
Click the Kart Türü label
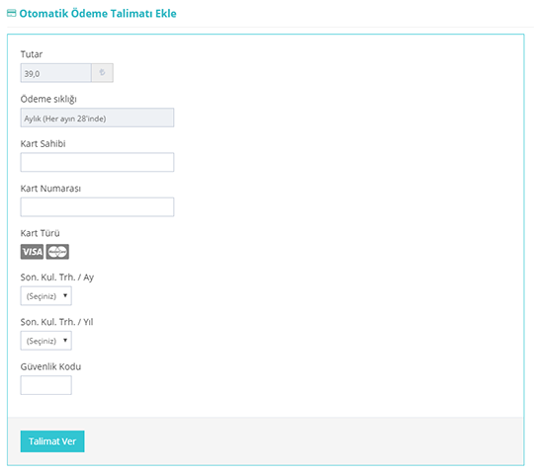41,233
